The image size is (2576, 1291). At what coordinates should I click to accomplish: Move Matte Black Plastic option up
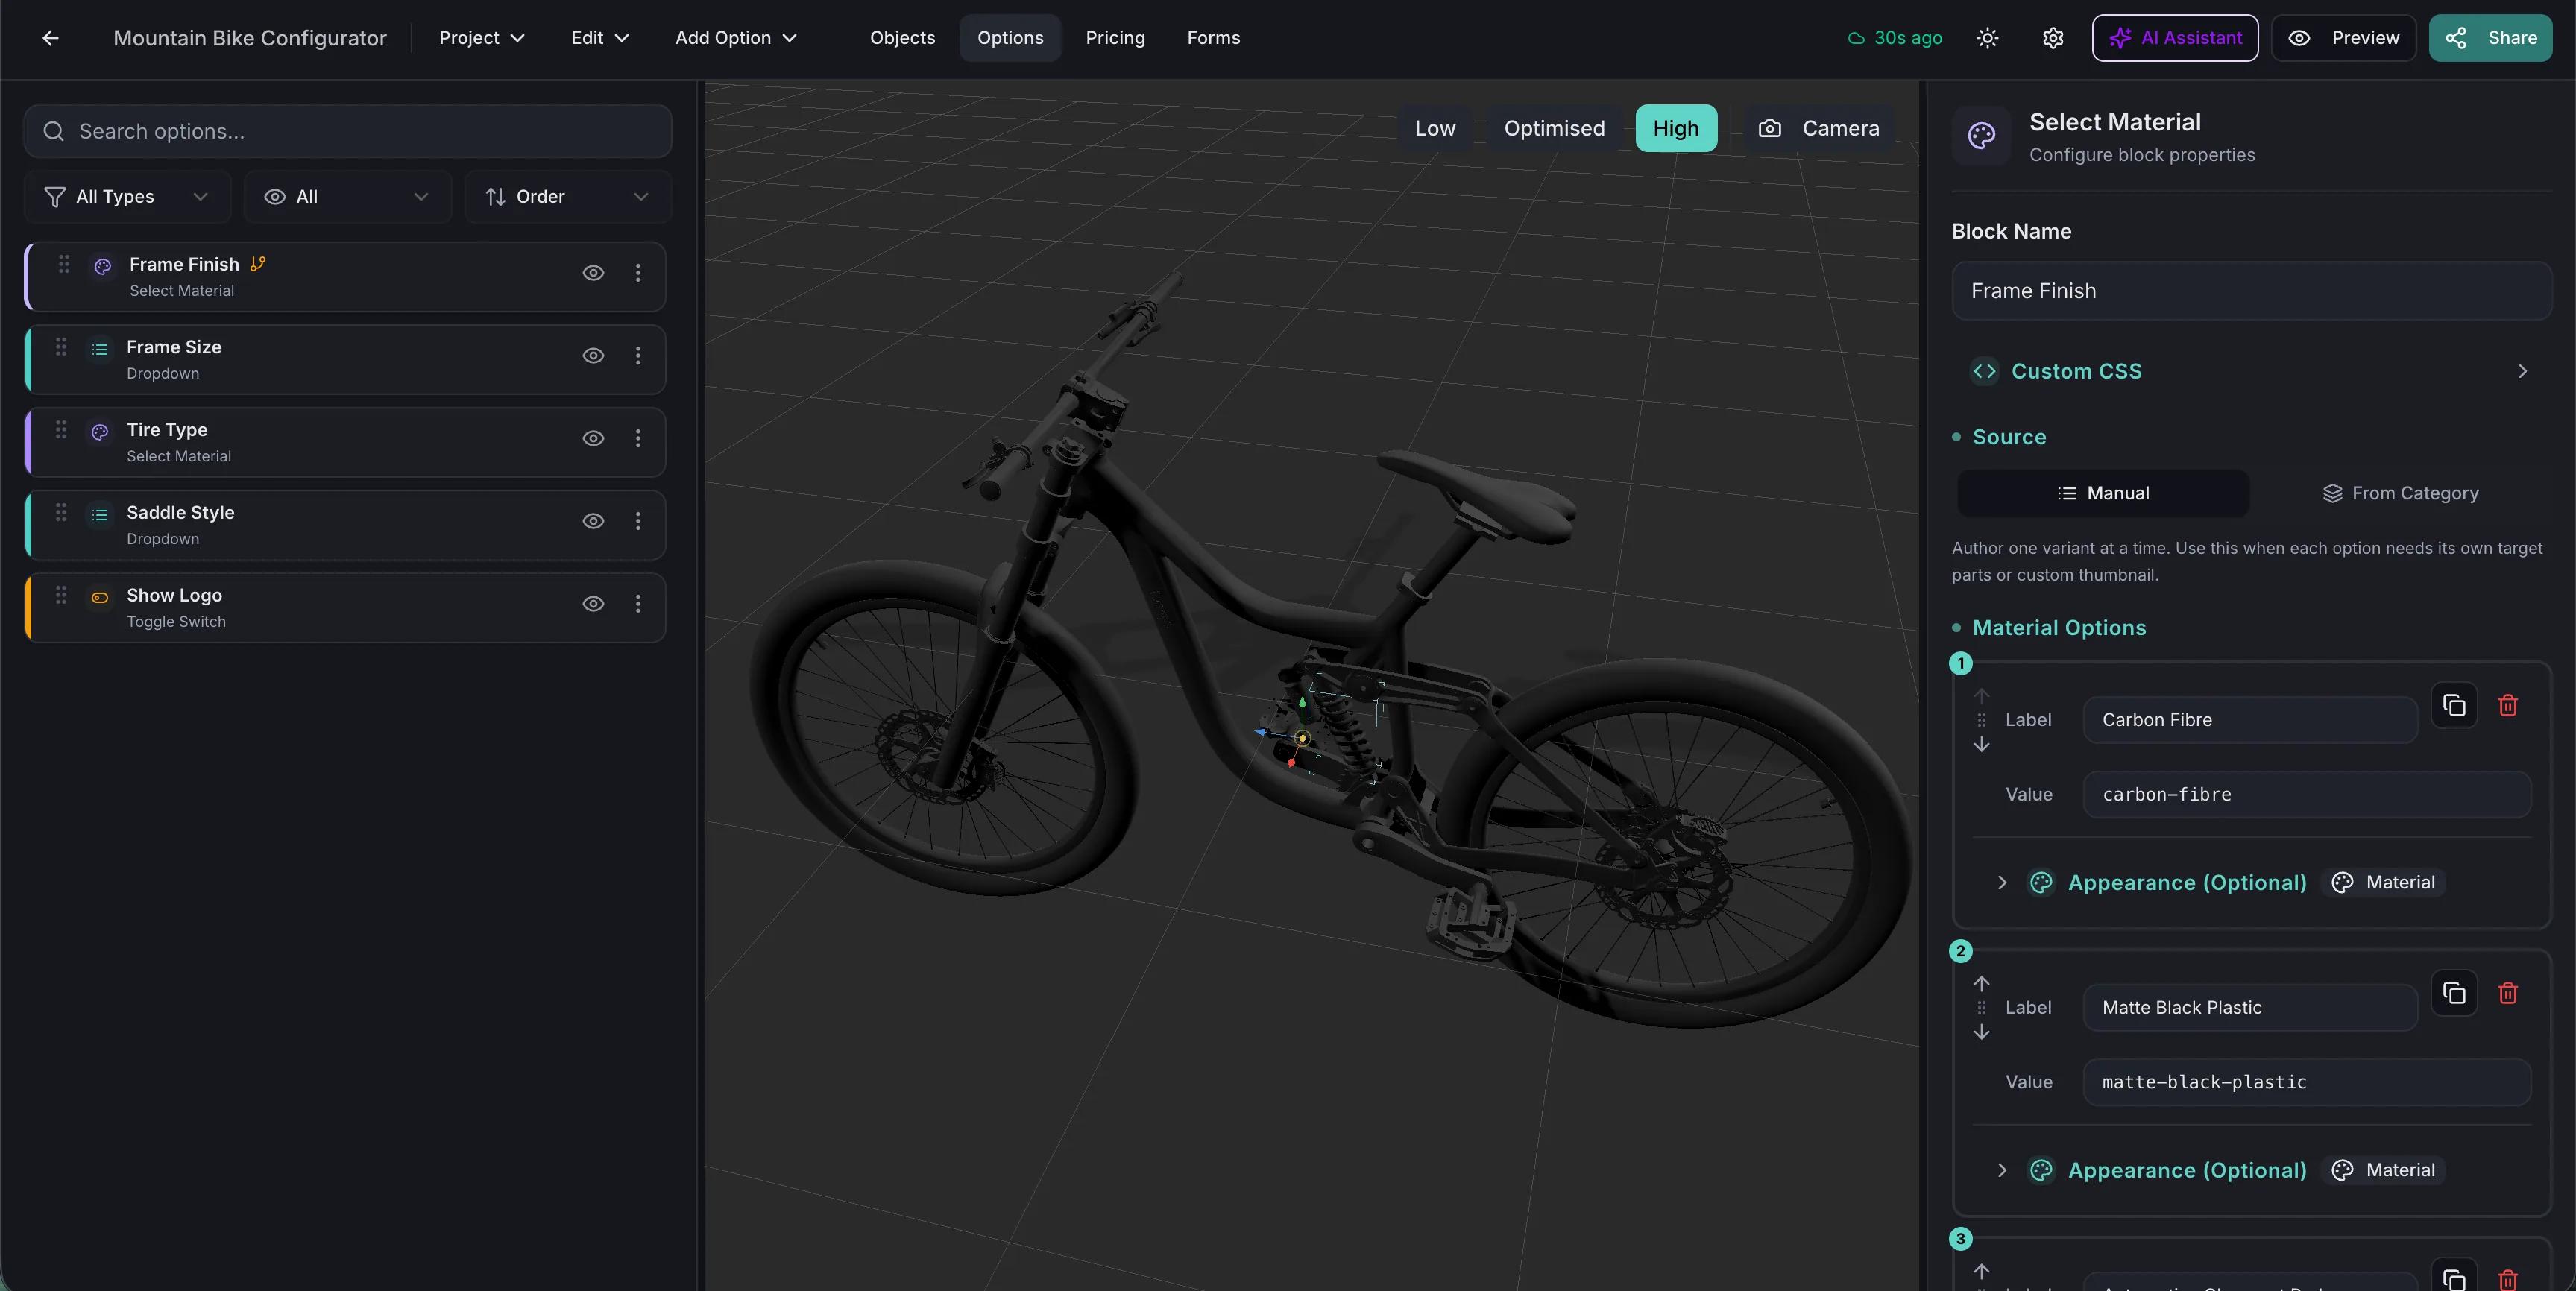coord(1981,984)
